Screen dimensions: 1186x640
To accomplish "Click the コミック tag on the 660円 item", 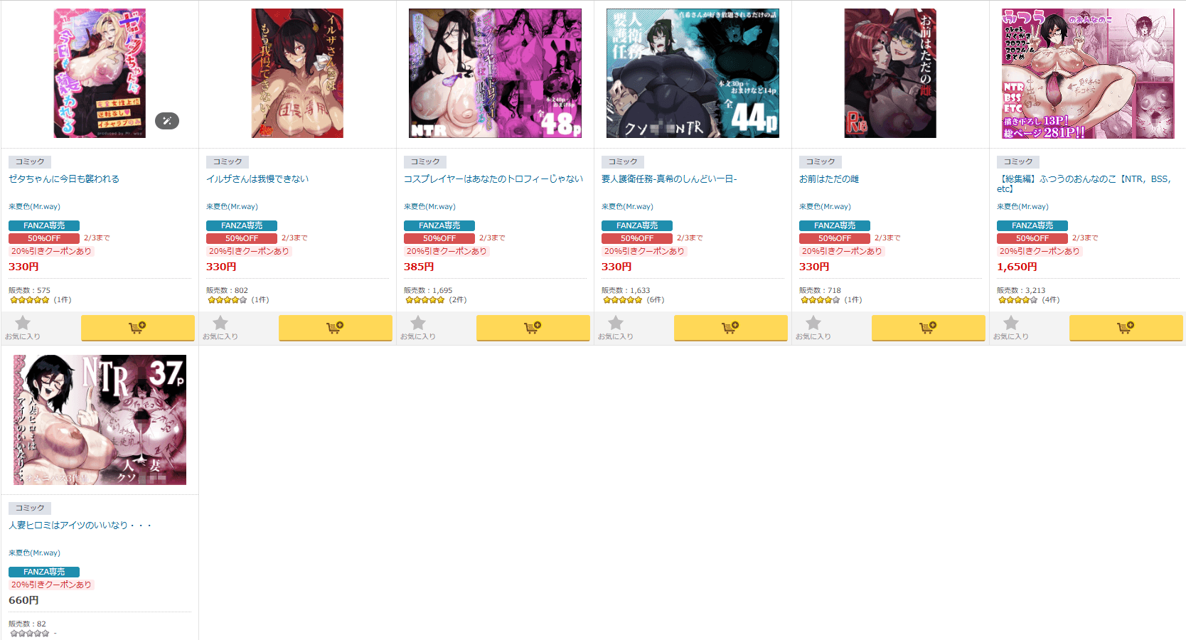I will click(x=30, y=508).
